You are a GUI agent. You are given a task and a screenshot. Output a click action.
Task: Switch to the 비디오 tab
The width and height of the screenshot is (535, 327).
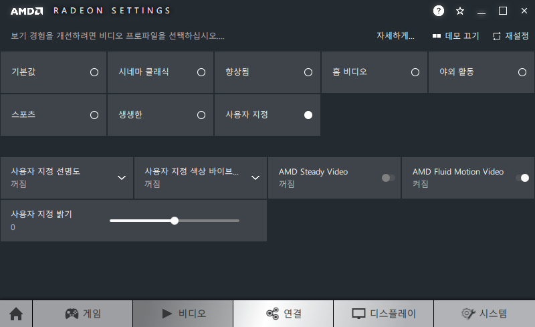183,314
